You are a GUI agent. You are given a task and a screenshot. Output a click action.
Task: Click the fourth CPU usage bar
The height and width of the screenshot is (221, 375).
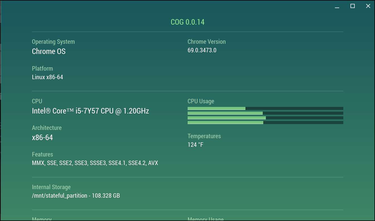click(x=265, y=122)
